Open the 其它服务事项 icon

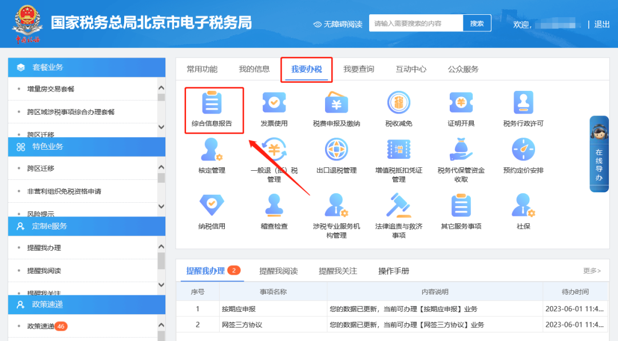click(461, 205)
